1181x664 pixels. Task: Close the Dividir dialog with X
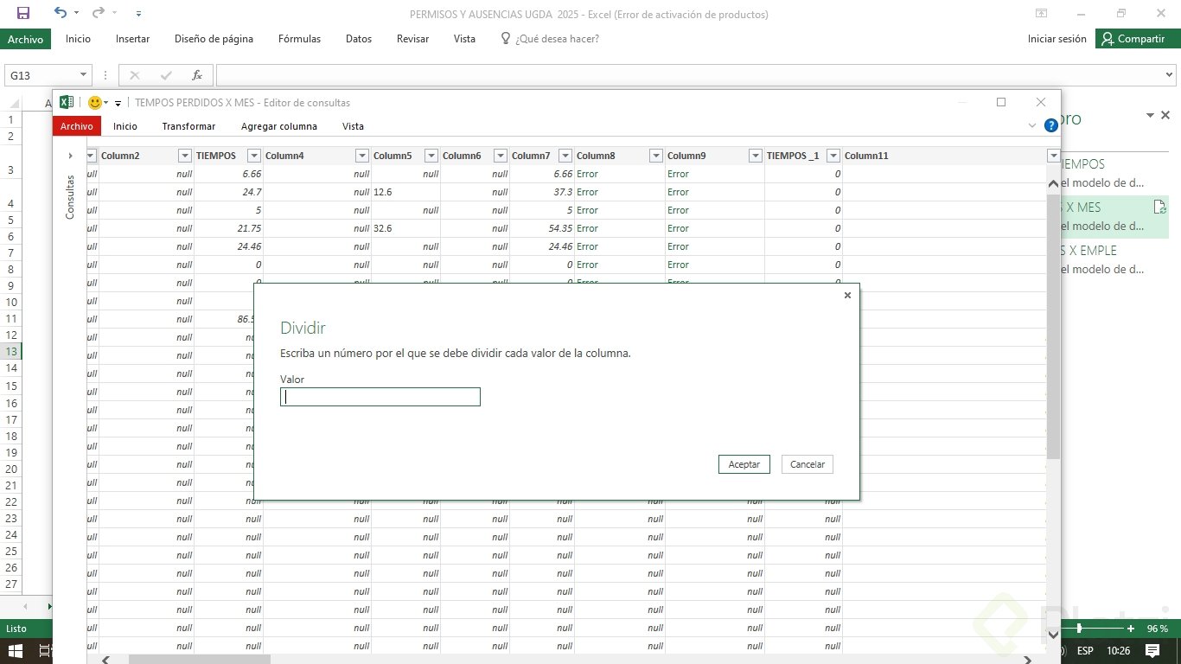click(x=847, y=296)
